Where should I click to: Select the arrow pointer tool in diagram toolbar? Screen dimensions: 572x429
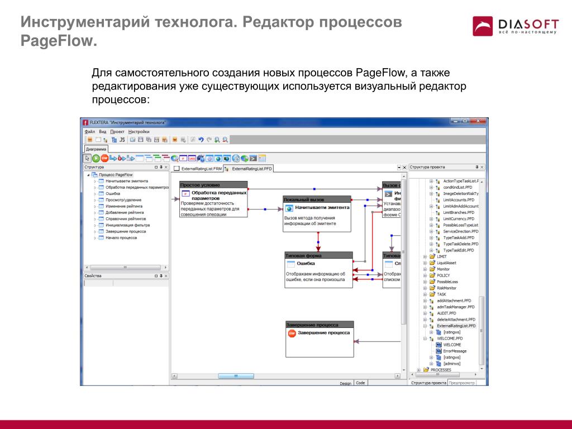click(87, 158)
